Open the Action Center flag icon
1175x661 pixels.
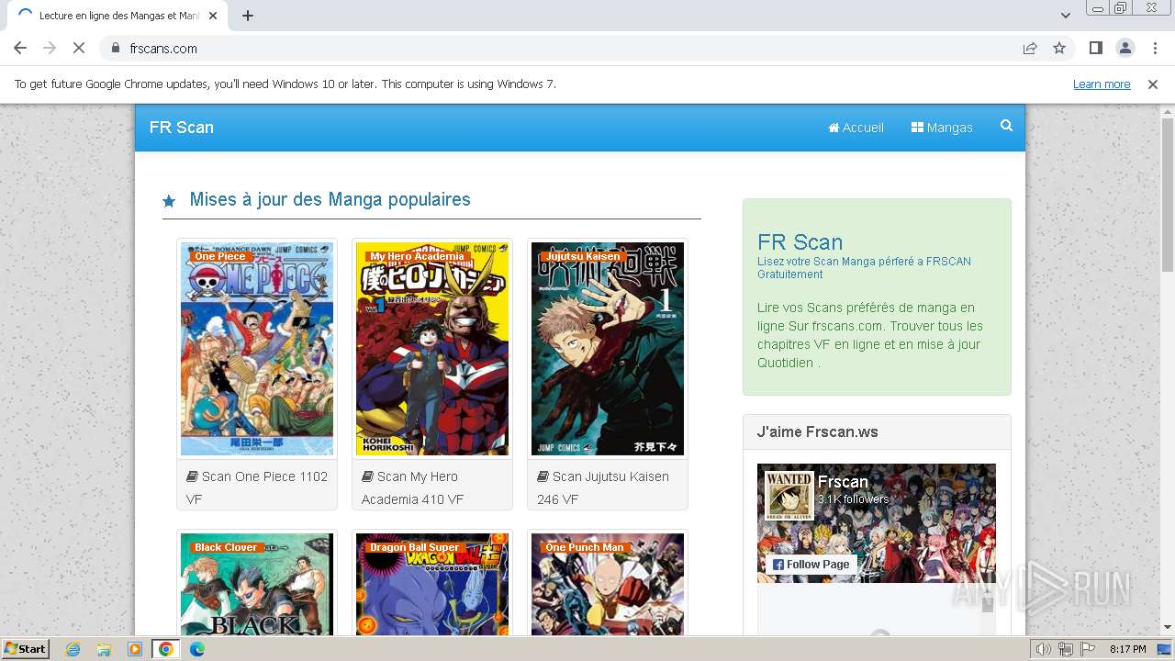coord(1088,649)
